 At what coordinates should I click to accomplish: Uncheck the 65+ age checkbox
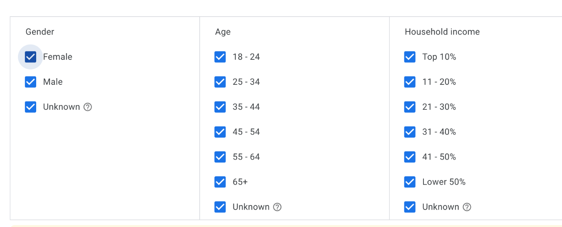(220, 182)
